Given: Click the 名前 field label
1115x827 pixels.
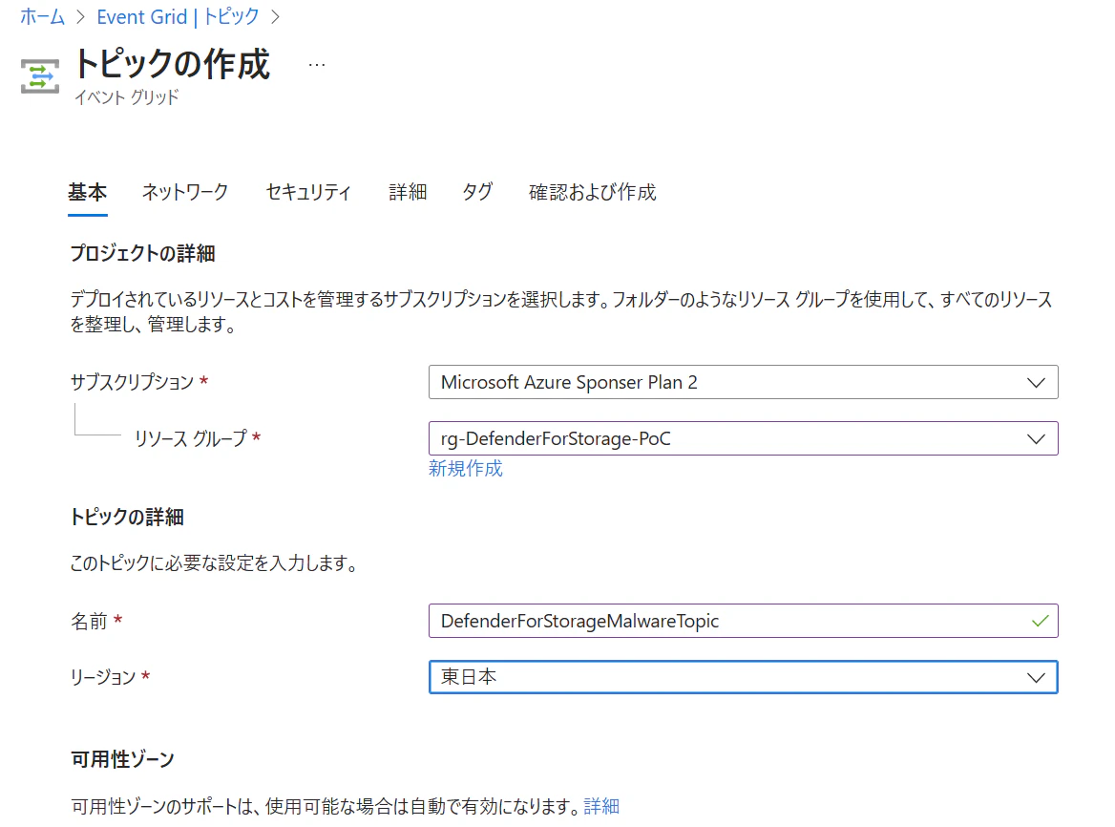Looking at the screenshot, I should click(x=89, y=622).
